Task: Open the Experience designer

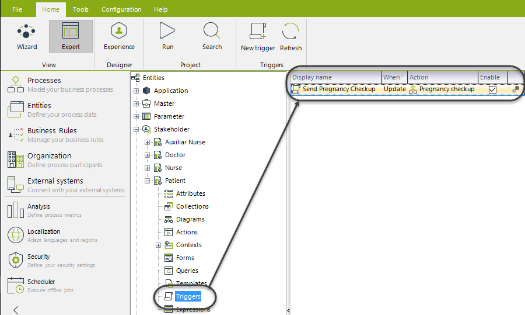Action: click(119, 36)
